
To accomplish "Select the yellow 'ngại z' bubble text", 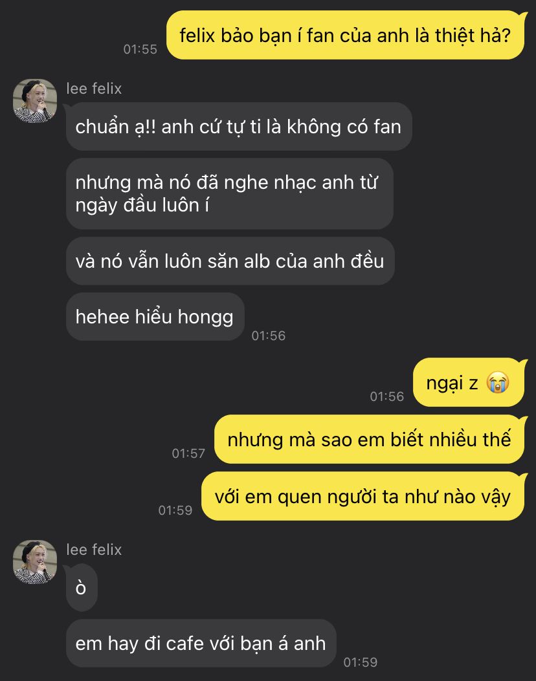I will pyautogui.click(x=452, y=383).
